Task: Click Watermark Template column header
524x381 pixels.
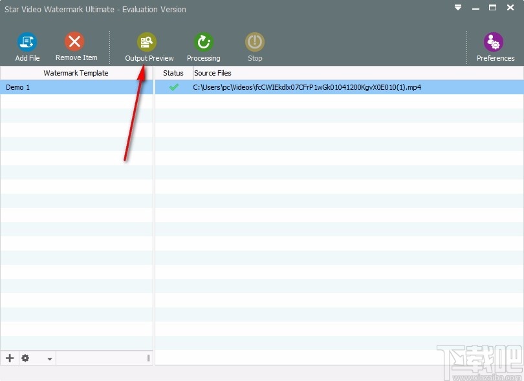Action: tap(76, 73)
